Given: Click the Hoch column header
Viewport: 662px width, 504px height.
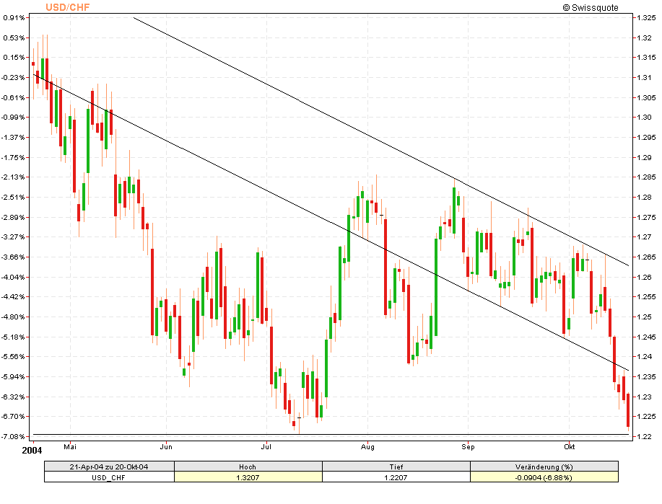Looking at the screenshot, I should coord(248,467).
